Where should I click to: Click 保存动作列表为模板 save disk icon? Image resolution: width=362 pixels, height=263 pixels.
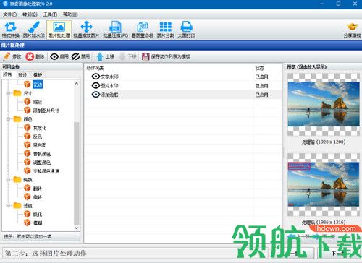(x=146, y=56)
